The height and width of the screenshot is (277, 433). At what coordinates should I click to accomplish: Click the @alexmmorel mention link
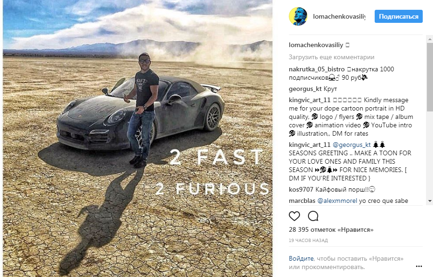[337, 201]
